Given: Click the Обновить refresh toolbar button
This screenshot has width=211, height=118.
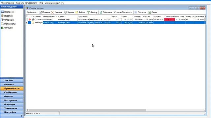Looking at the screenshot, I should click(x=105, y=12).
